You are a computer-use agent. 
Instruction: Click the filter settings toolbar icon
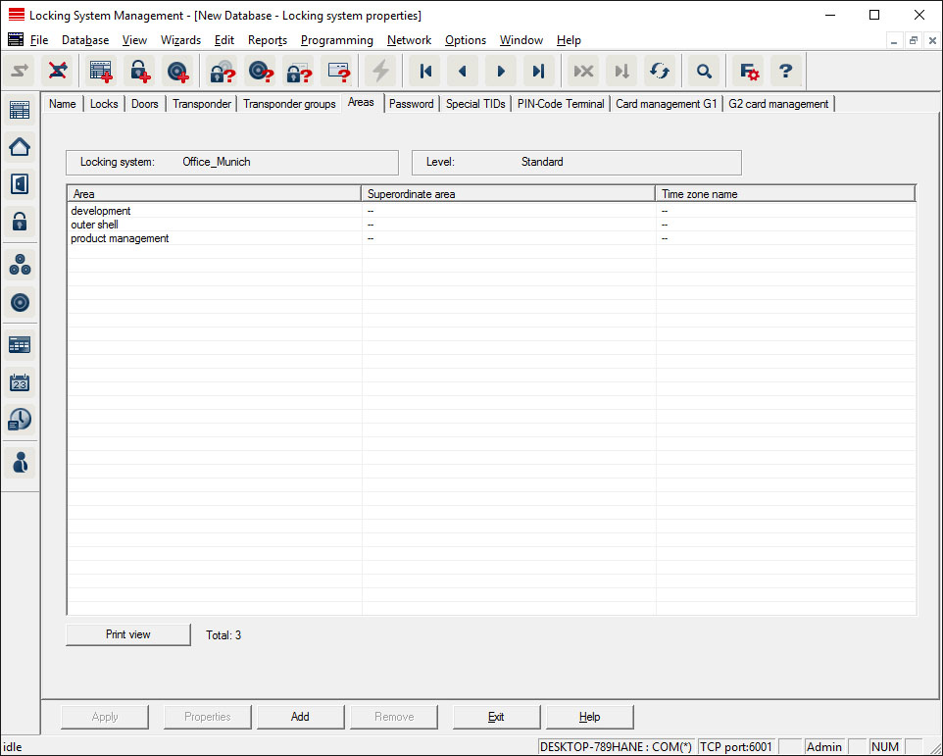(748, 72)
